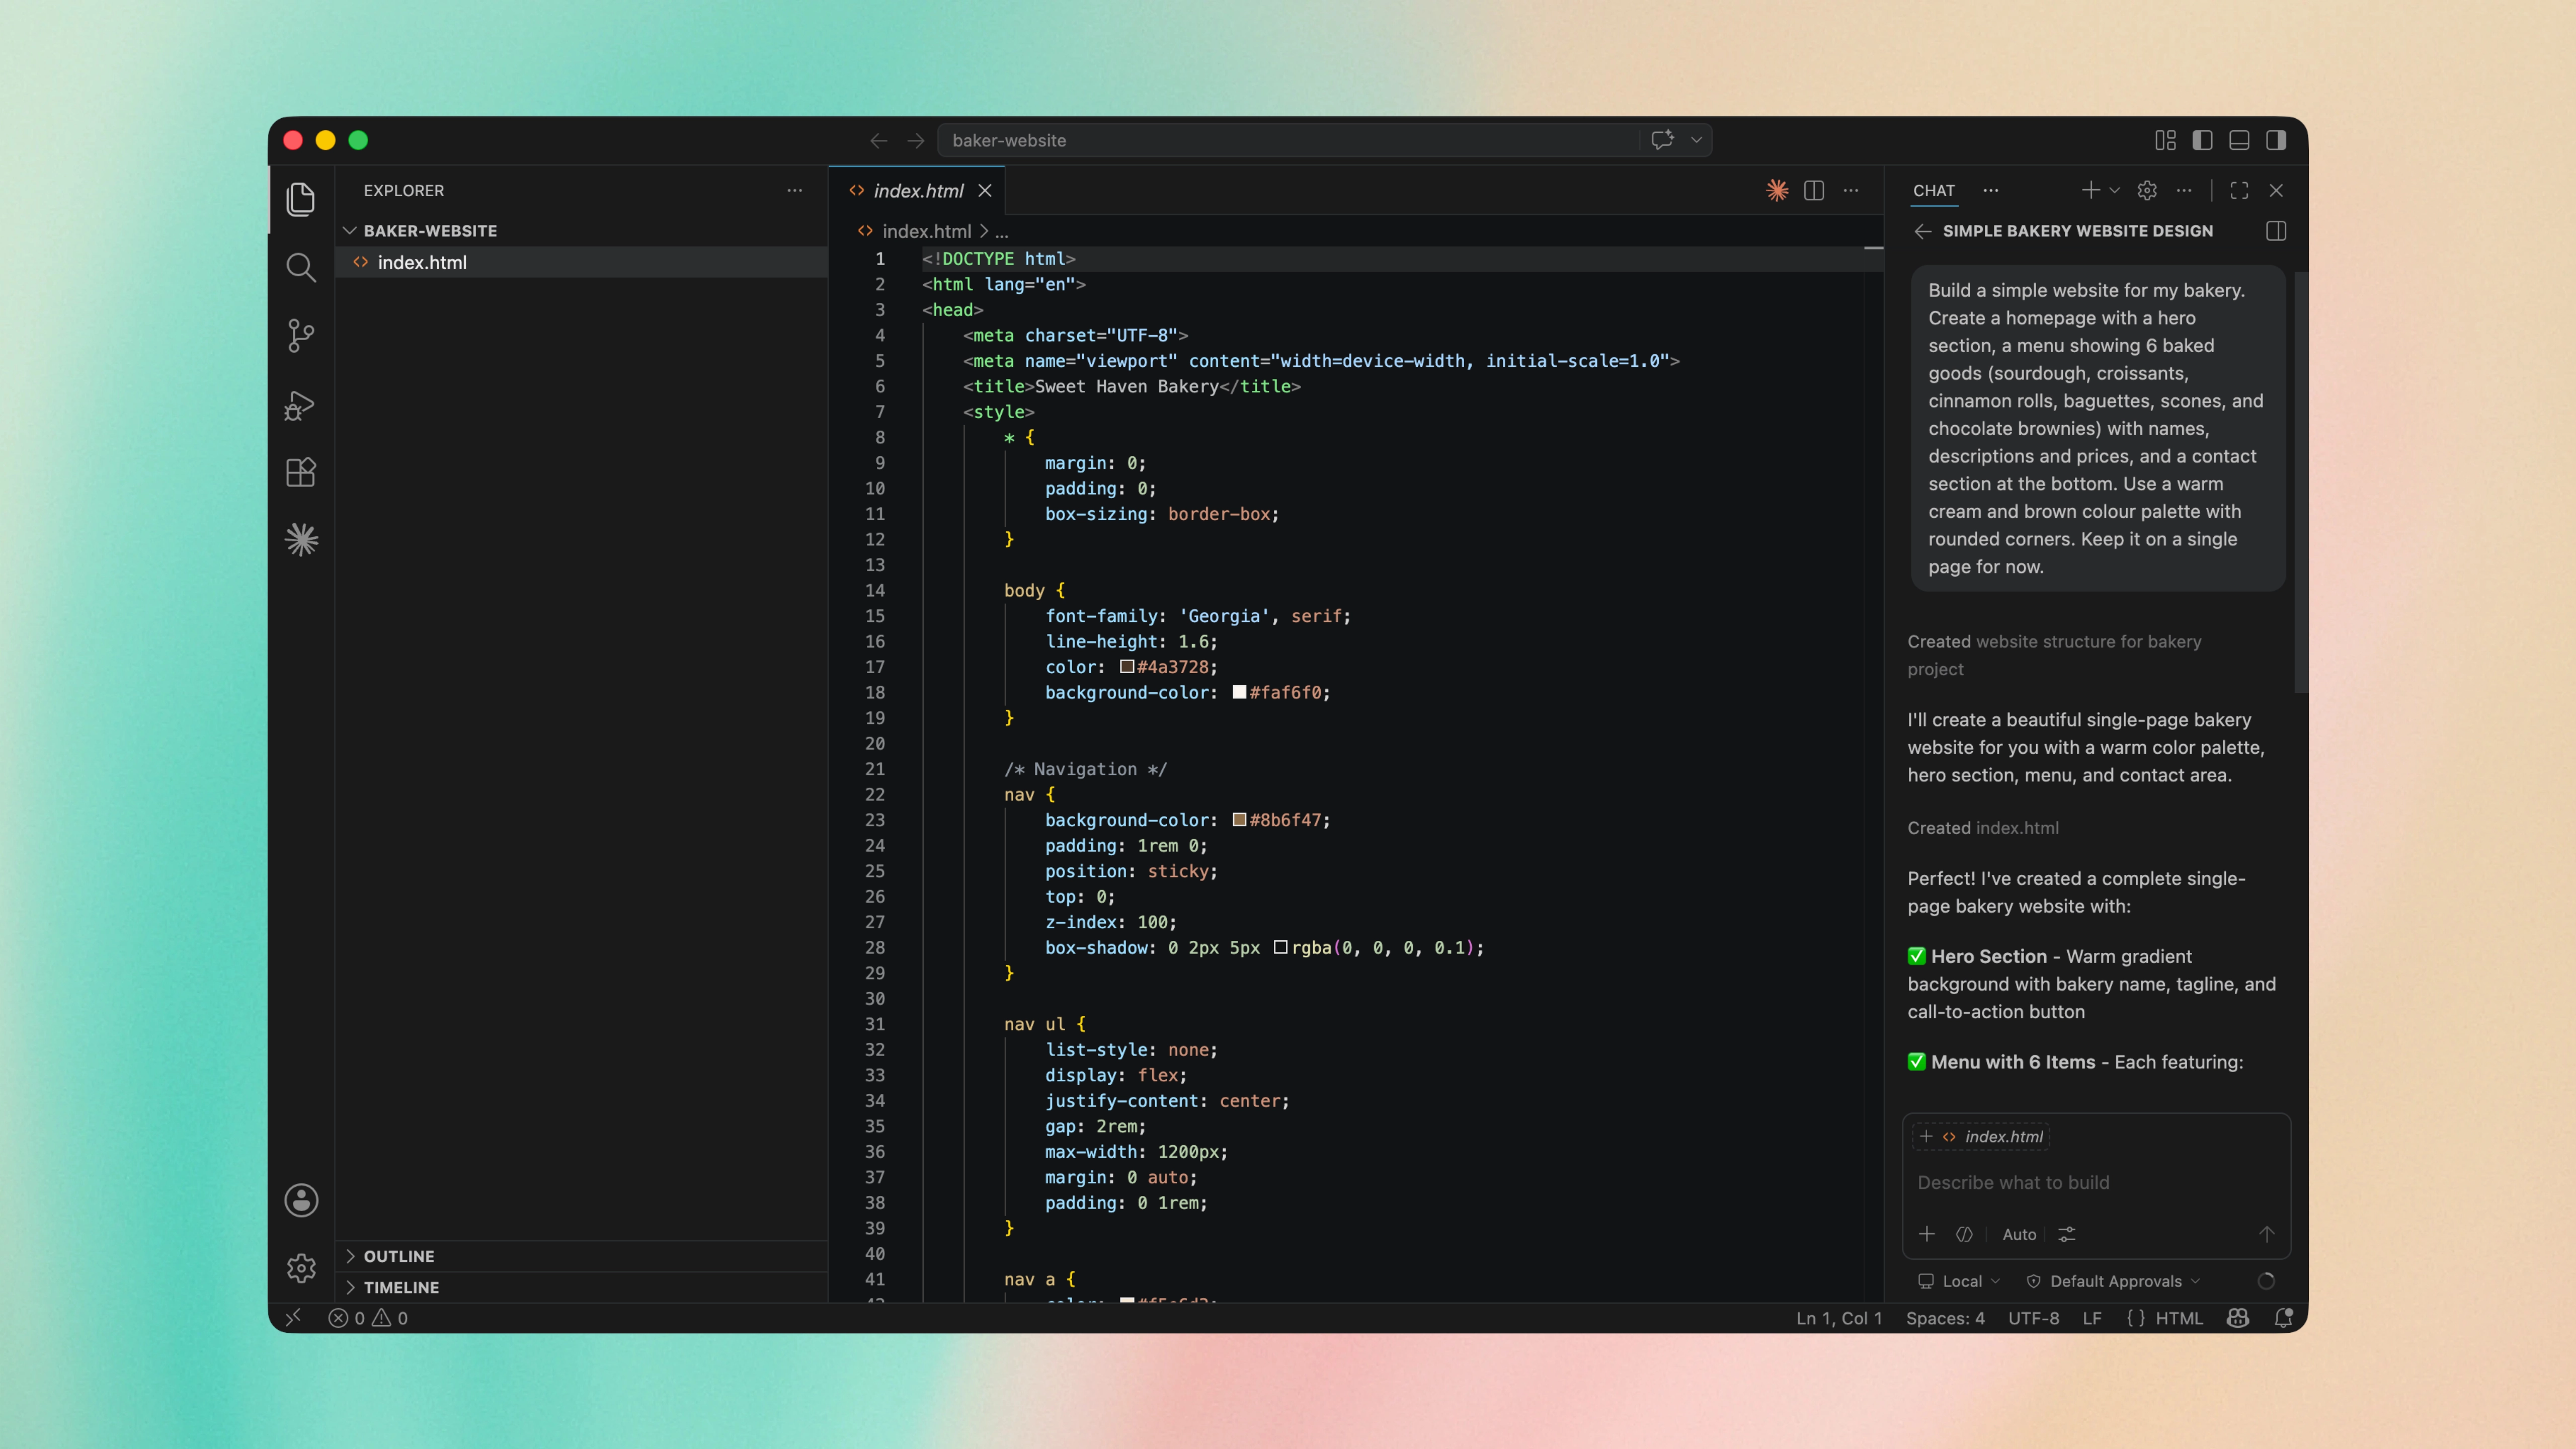Add context with plus icon in chat input
The image size is (2576, 1449).
click(x=1927, y=1234)
